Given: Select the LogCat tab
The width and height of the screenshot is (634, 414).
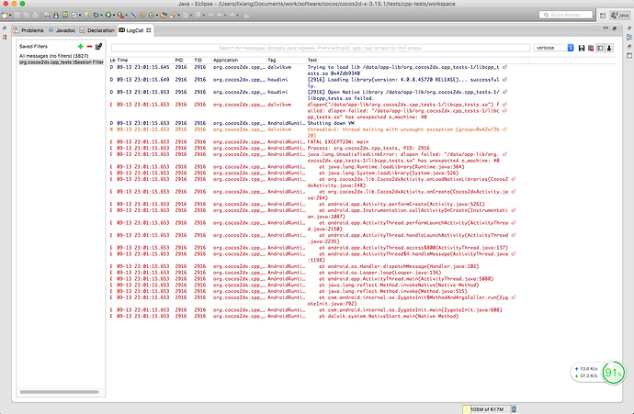Looking at the screenshot, I should coord(135,30).
